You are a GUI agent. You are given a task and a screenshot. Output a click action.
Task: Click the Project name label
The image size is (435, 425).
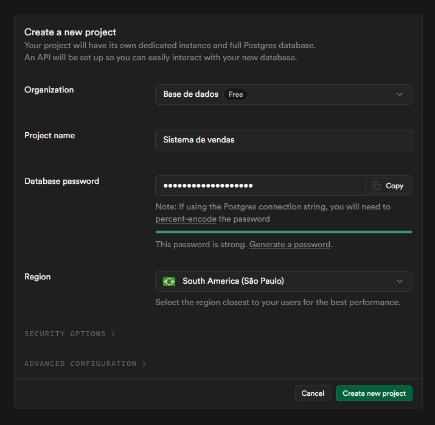tap(50, 135)
